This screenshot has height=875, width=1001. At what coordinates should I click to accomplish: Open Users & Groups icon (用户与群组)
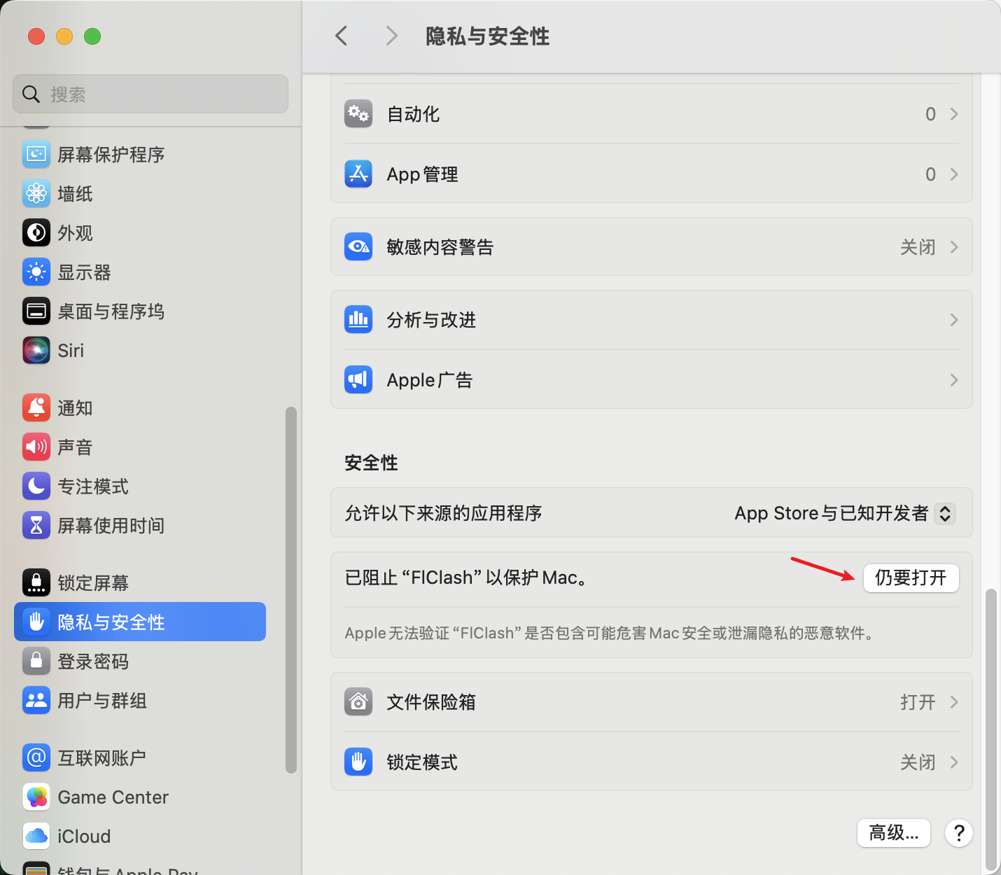click(36, 701)
